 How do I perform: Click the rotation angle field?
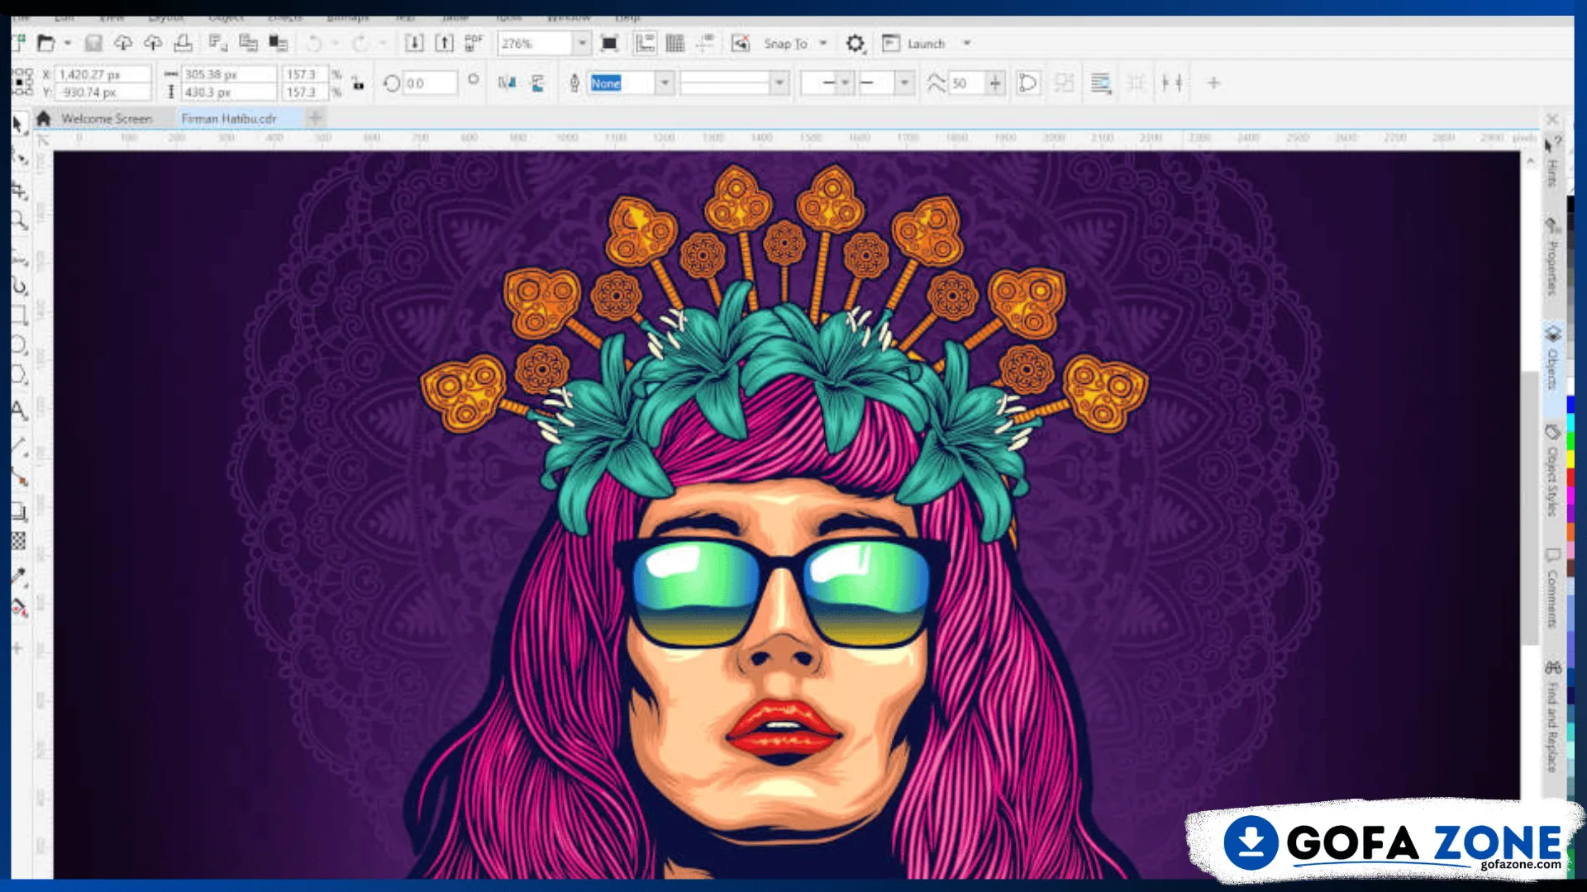pos(429,83)
